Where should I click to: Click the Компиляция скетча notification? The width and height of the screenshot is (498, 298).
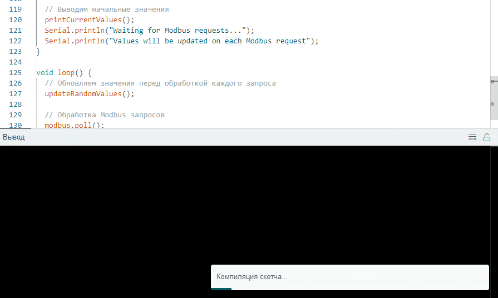(x=349, y=276)
